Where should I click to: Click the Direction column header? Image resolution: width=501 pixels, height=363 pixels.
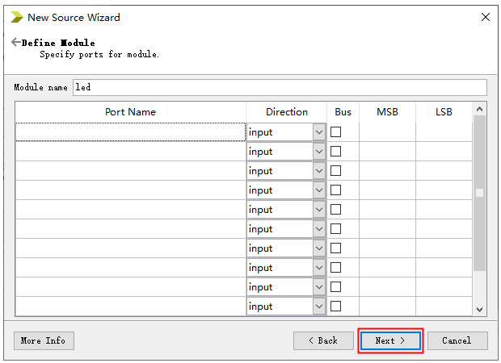[x=287, y=112]
